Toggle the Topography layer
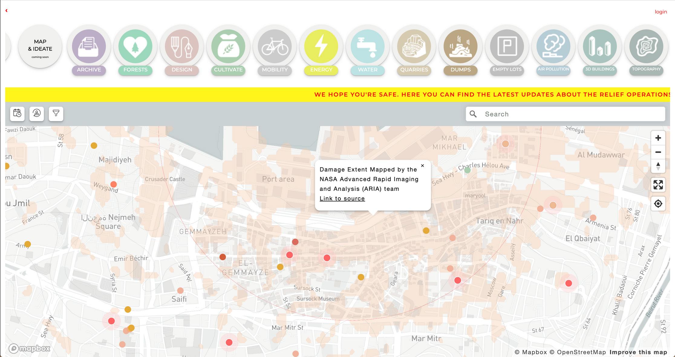675x357 pixels. [x=646, y=47]
